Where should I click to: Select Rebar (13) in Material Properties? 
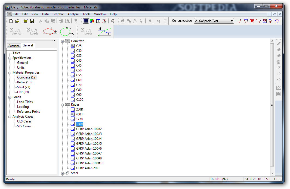tap(24, 82)
